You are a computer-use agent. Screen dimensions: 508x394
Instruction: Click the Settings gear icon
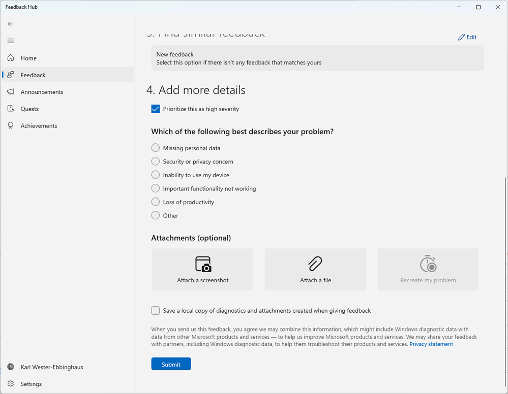coord(11,384)
